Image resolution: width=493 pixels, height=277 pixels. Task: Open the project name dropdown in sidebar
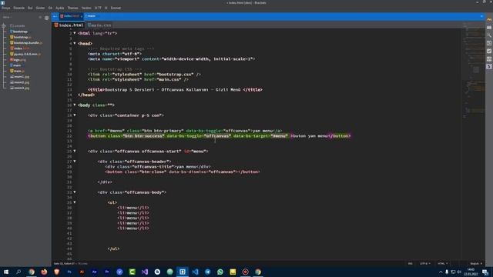coord(6,18)
